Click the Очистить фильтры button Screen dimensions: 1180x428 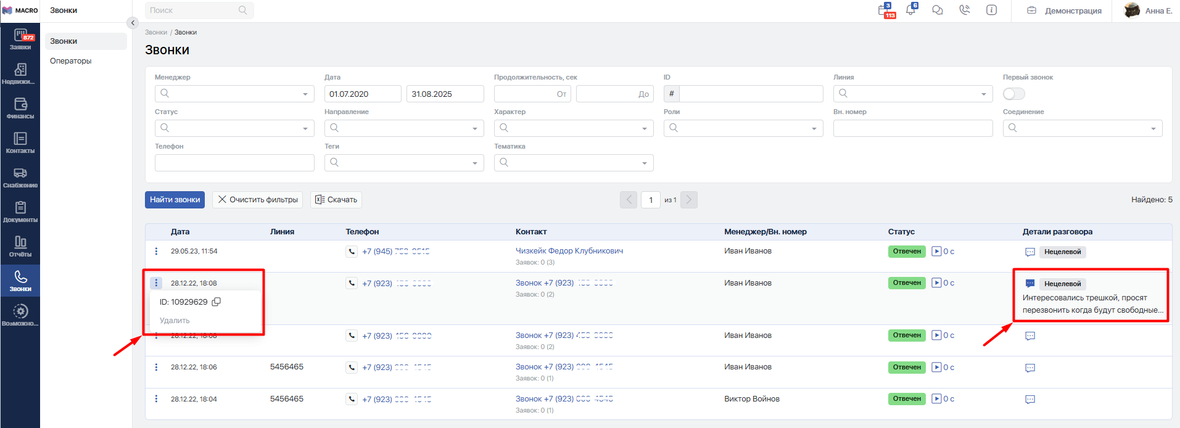(258, 200)
